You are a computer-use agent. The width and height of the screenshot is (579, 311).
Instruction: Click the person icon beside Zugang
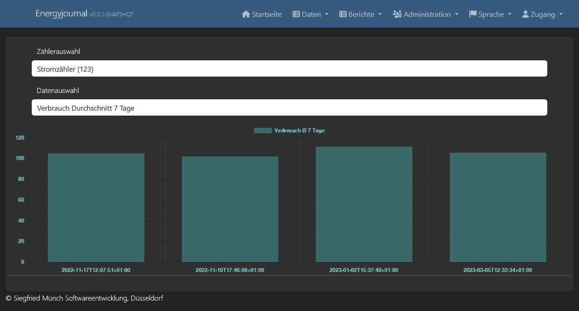[526, 14]
